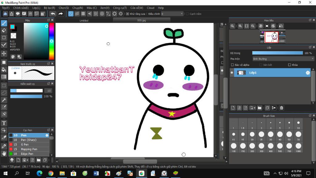The image size is (316, 178).
Task: Select the Eraser tool
Action: (x=4, y=31)
